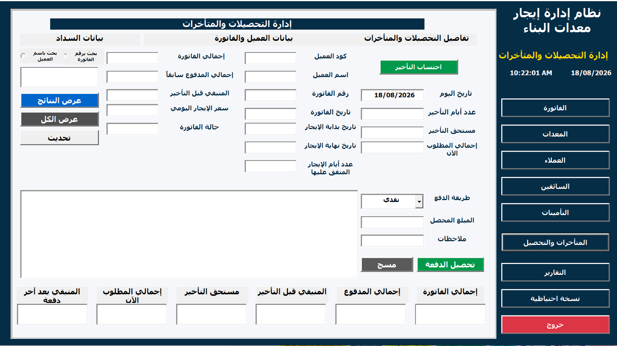This screenshot has width=617, height=346.
Task: Open the payment method dropdown arrow
Action: [x=419, y=201]
